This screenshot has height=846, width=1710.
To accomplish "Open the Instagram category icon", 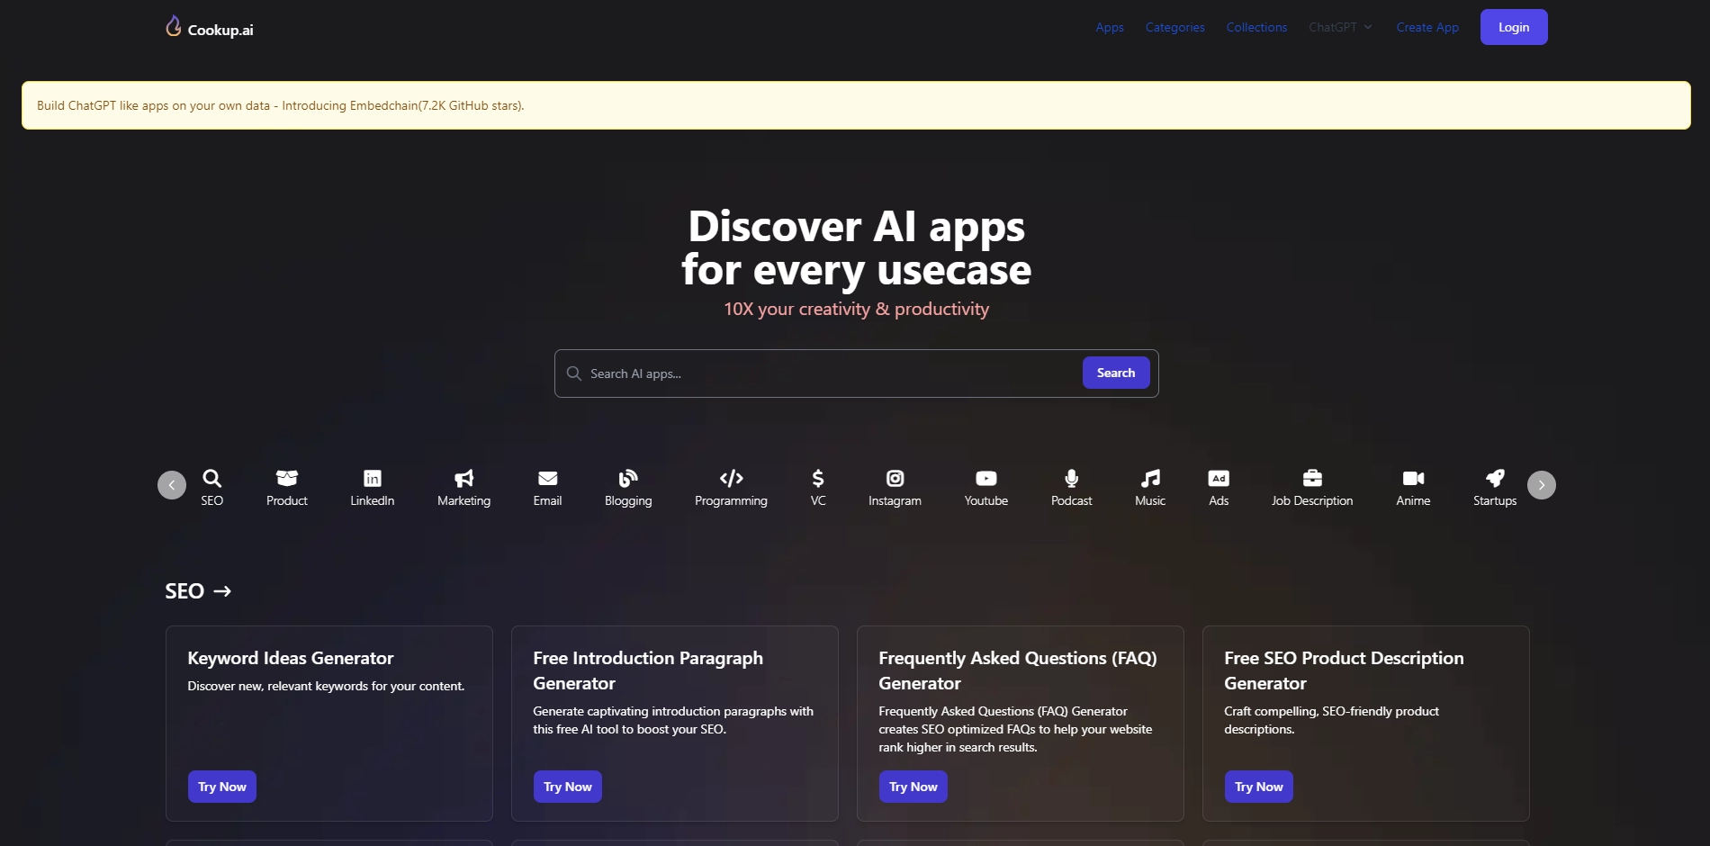I will pyautogui.click(x=895, y=478).
